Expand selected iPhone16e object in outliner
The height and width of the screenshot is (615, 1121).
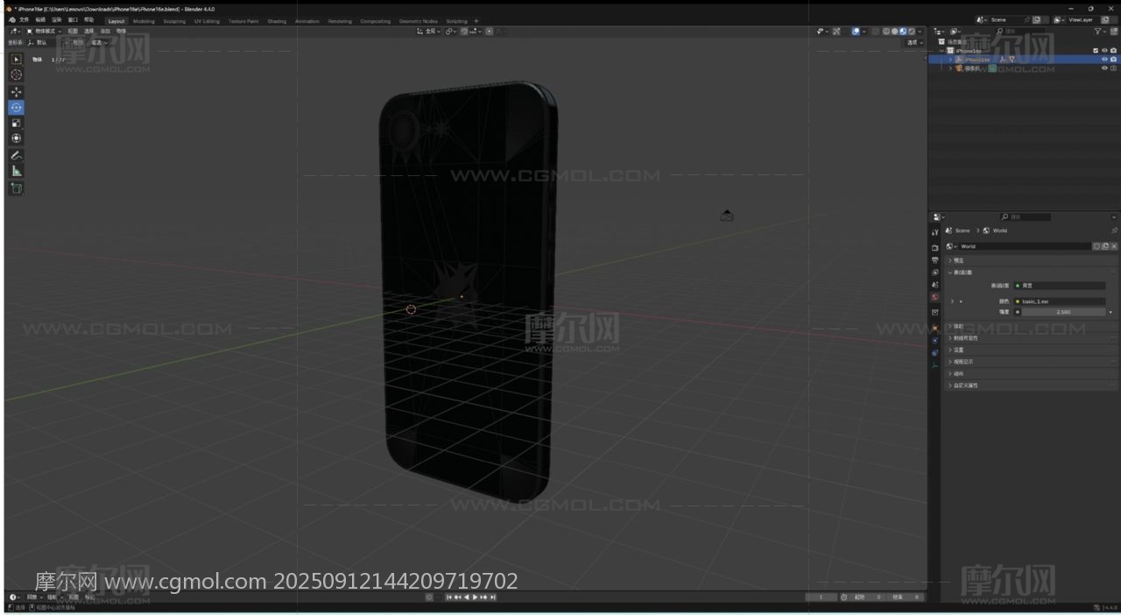pyautogui.click(x=950, y=60)
